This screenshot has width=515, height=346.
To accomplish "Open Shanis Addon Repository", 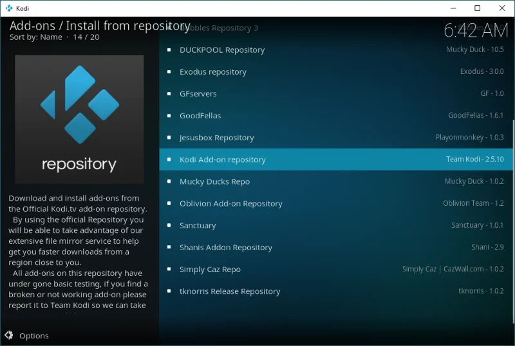I will [336, 247].
